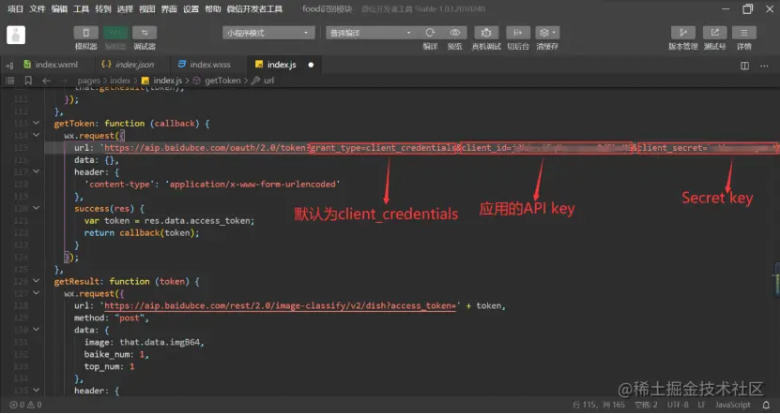The image size is (780, 414).
Task: Click the outline list icon in breadcrumb bar
Action: (x=10, y=81)
